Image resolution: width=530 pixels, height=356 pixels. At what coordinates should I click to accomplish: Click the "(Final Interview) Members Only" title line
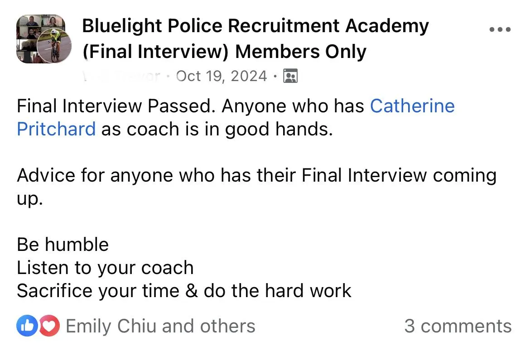224,52
